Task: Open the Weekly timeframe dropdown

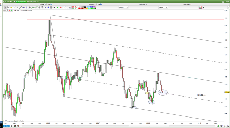Action: pos(163,7)
